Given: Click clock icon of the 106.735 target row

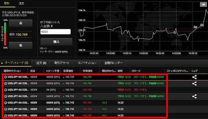Looking at the screenshot, I should [6, 96].
